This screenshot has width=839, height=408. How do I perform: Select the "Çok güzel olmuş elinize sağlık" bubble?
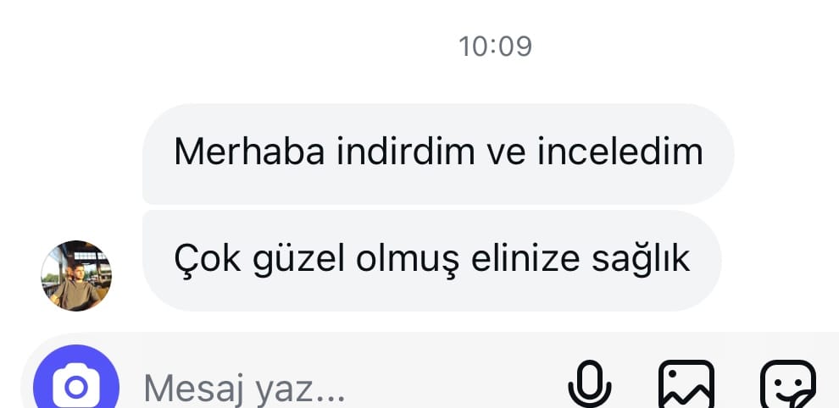[432, 261]
